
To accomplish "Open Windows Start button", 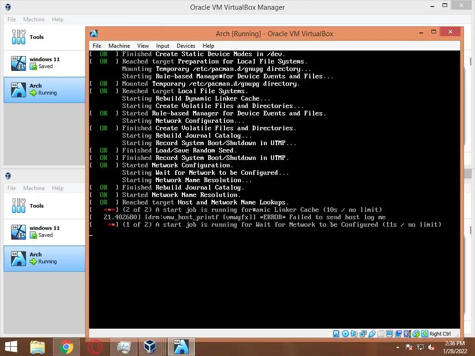I will click(11, 347).
